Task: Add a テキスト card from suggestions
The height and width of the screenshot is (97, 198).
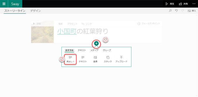Action: point(83,59)
